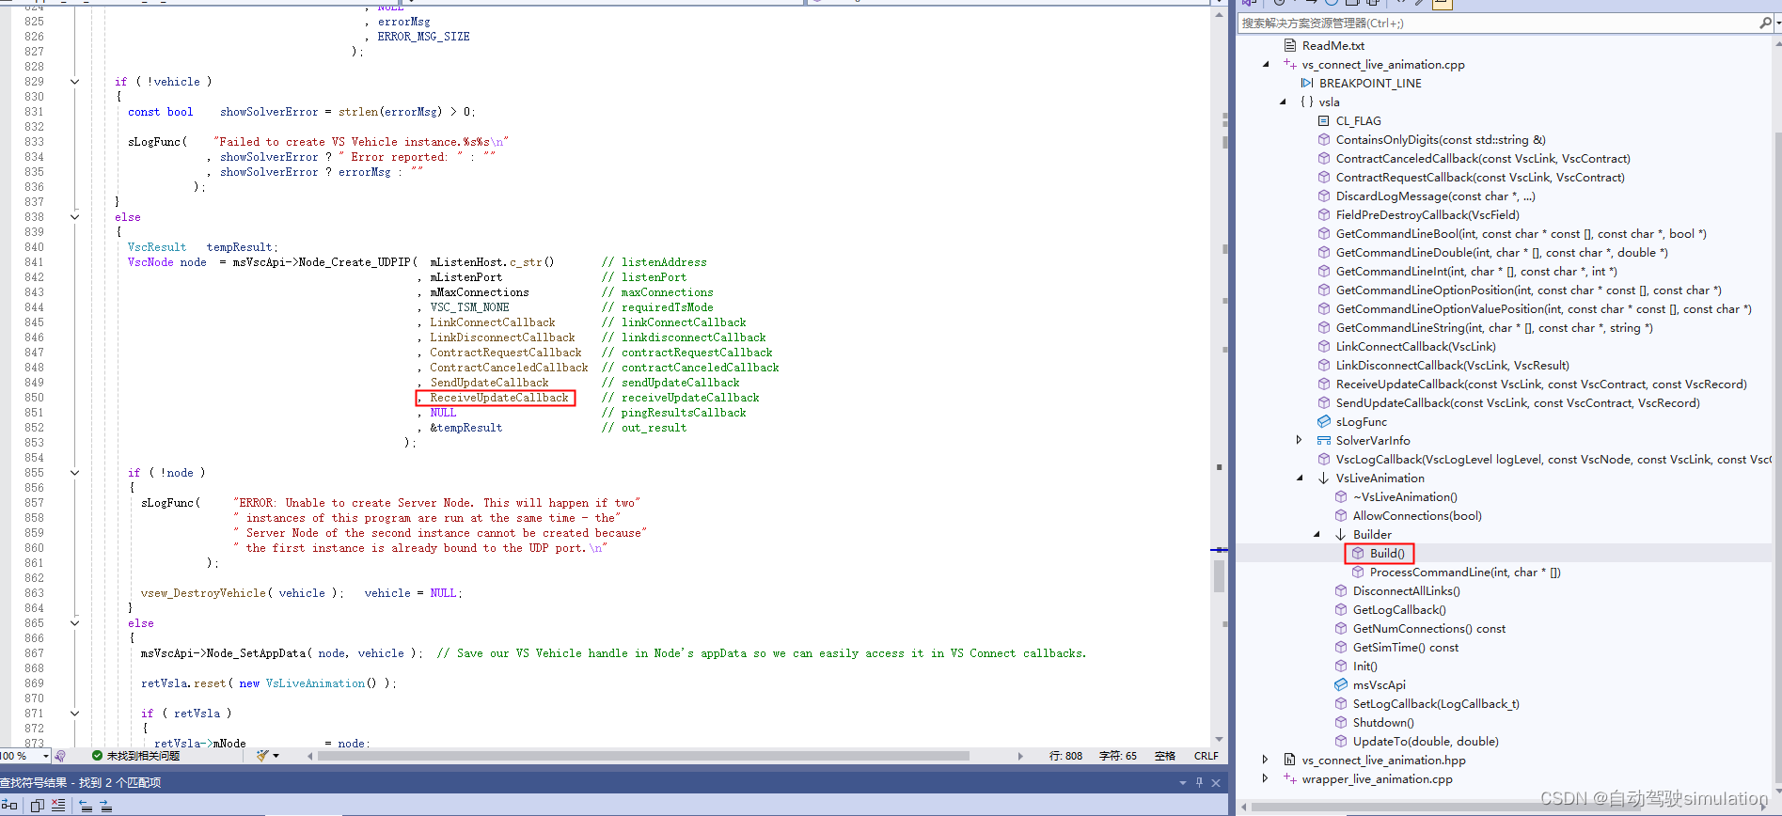This screenshot has width=1782, height=816.
Task: Select UpdateTo(double, double) method
Action: tap(1426, 741)
